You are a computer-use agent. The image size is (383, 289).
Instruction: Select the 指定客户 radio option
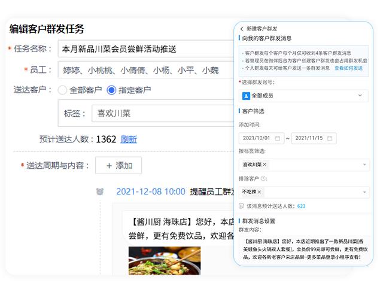point(111,90)
